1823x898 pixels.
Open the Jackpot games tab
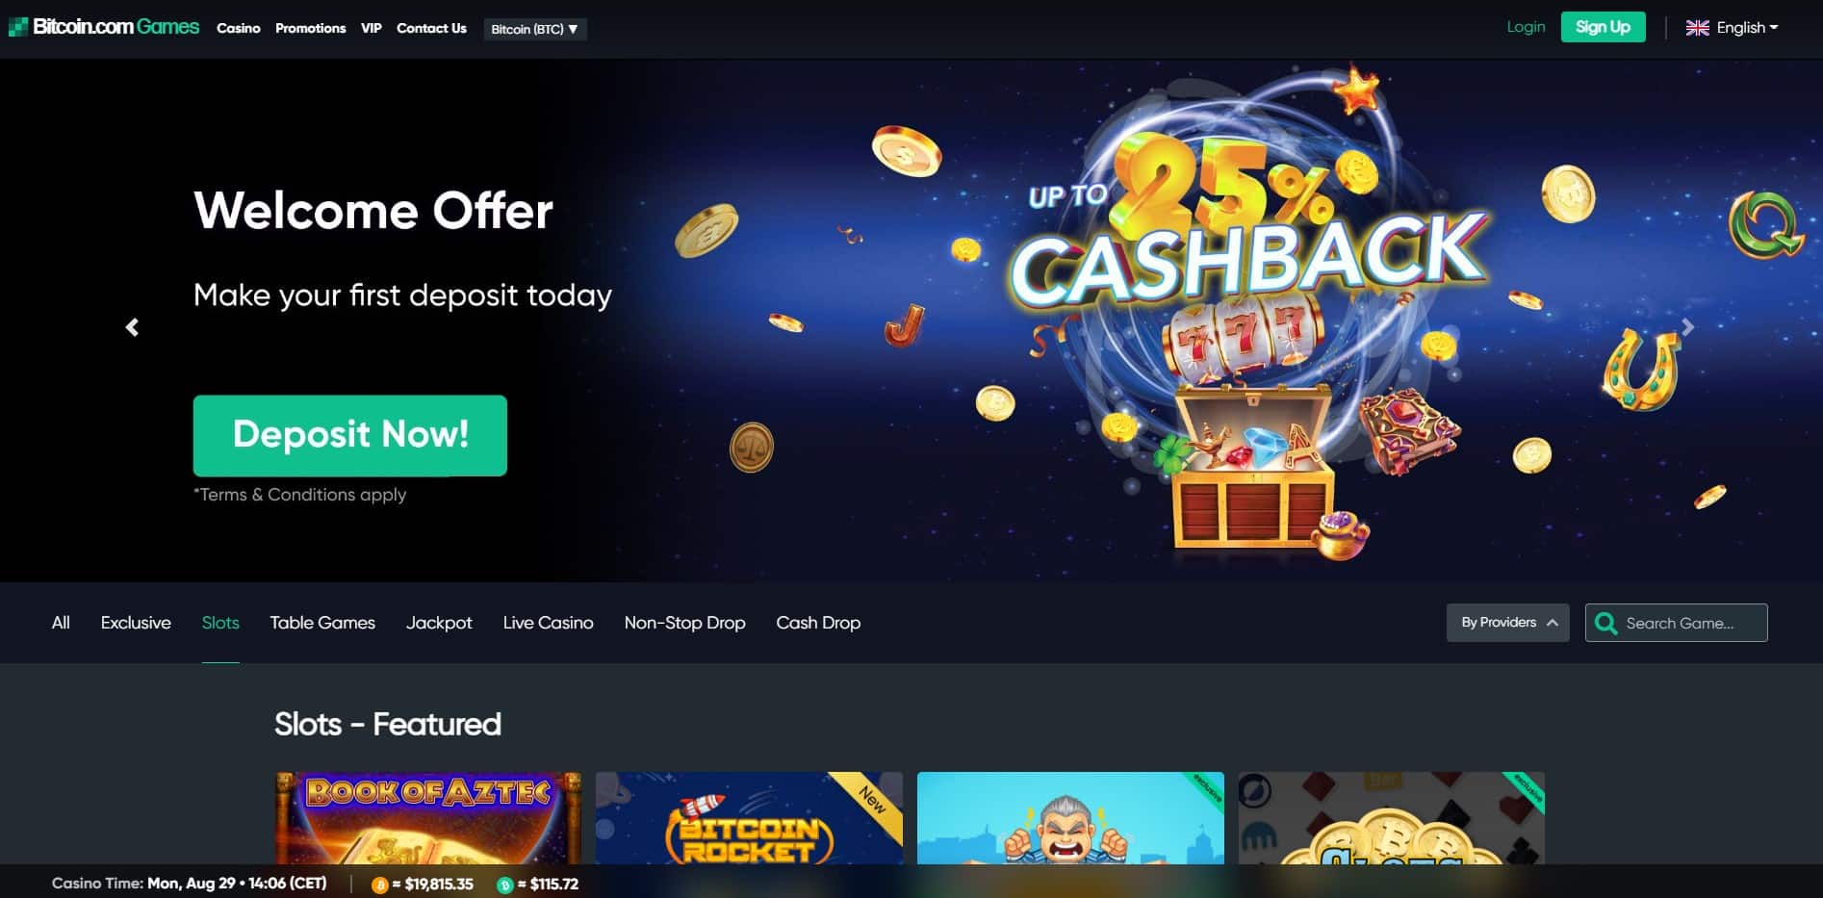click(x=439, y=623)
